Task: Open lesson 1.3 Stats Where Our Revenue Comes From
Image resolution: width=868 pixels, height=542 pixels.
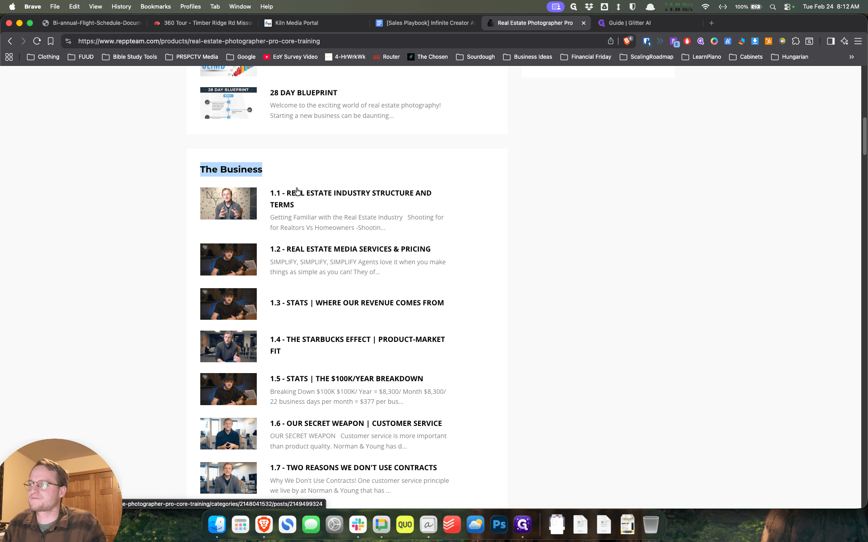Action: (357, 303)
